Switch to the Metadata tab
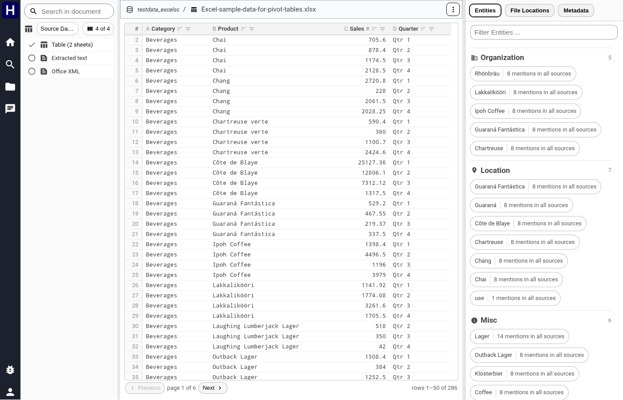Screen dimensions: 623x400 pos(576,11)
